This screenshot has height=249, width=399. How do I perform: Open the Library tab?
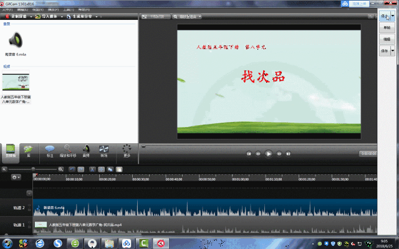coord(28,151)
